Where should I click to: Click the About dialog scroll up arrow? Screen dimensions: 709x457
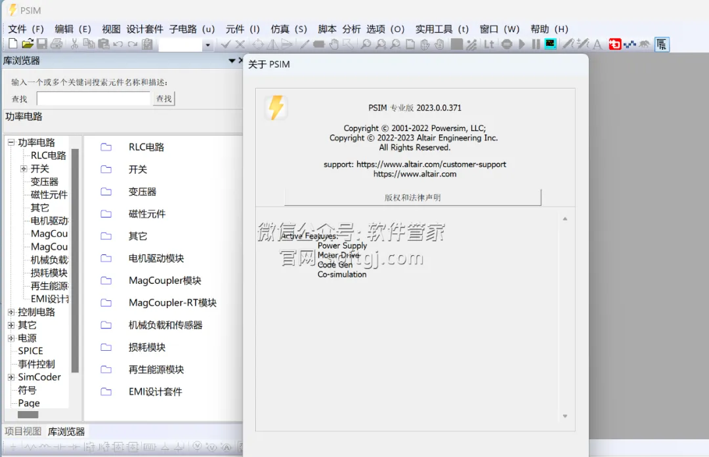pyautogui.click(x=565, y=219)
